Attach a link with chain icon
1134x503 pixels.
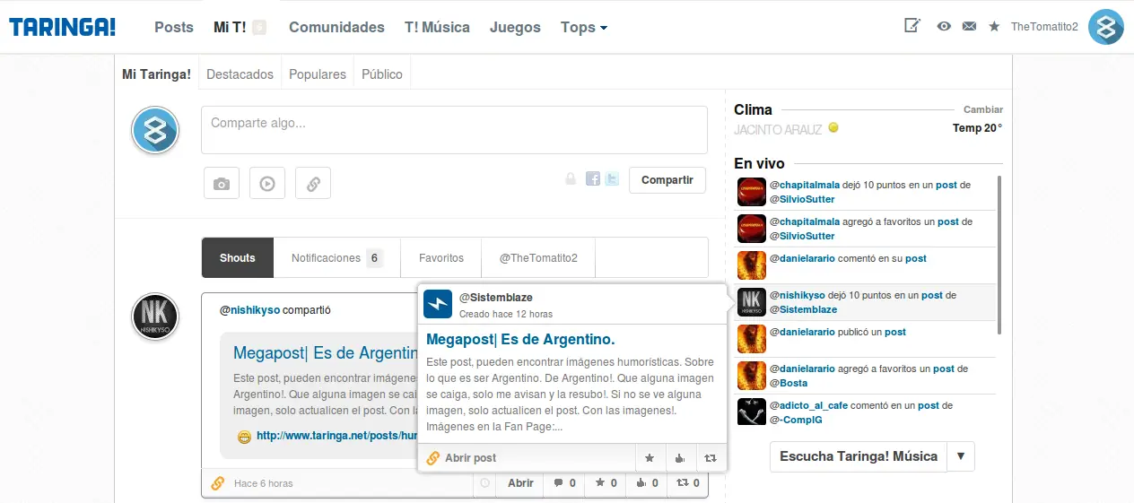coord(313,183)
